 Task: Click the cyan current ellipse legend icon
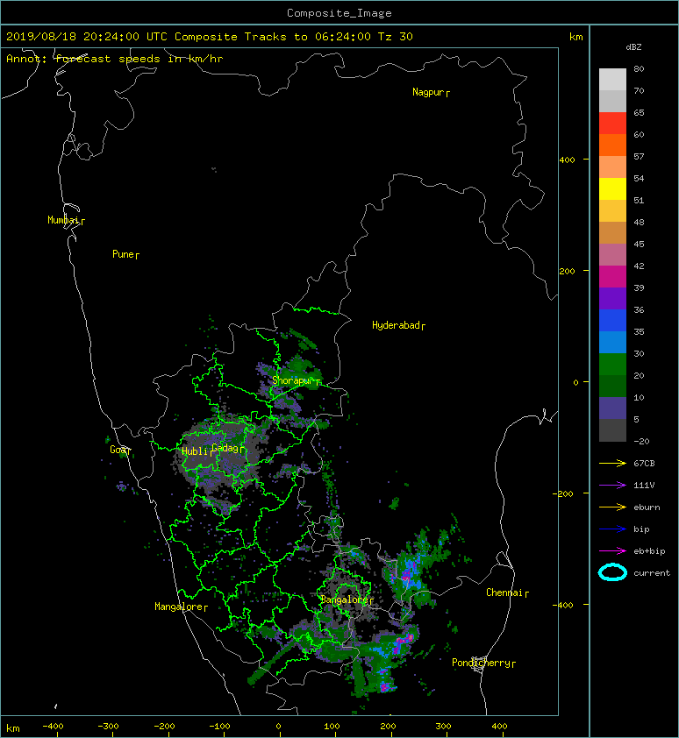click(x=612, y=573)
